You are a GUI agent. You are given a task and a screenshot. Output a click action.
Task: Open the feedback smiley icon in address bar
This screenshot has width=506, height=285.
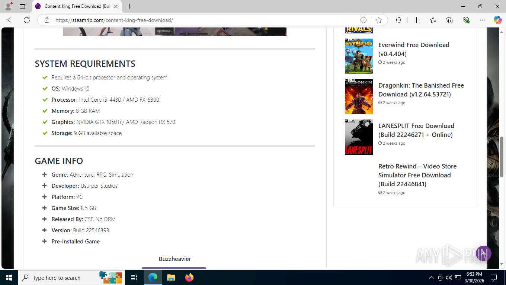coord(364,20)
